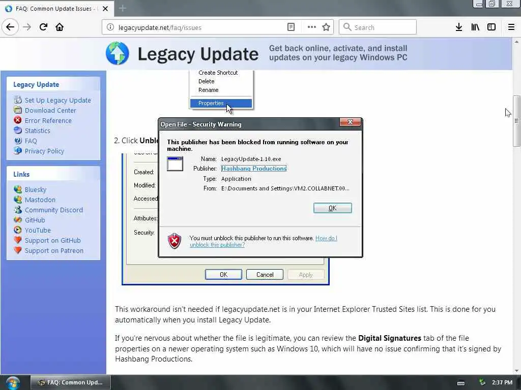
Task: Click the Set Up Legacy Update icon
Action: click(18, 100)
